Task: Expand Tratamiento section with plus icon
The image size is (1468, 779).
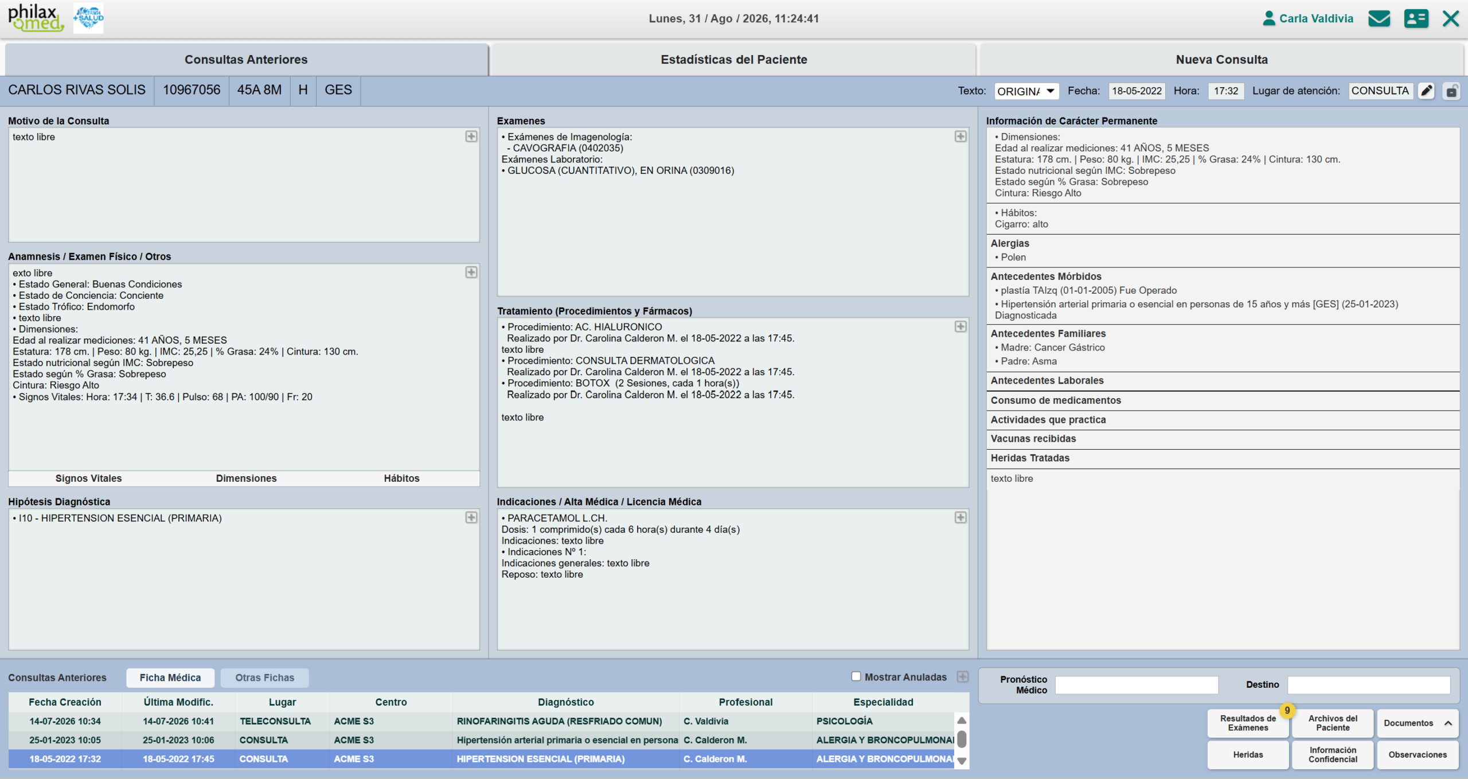Action: pos(961,326)
